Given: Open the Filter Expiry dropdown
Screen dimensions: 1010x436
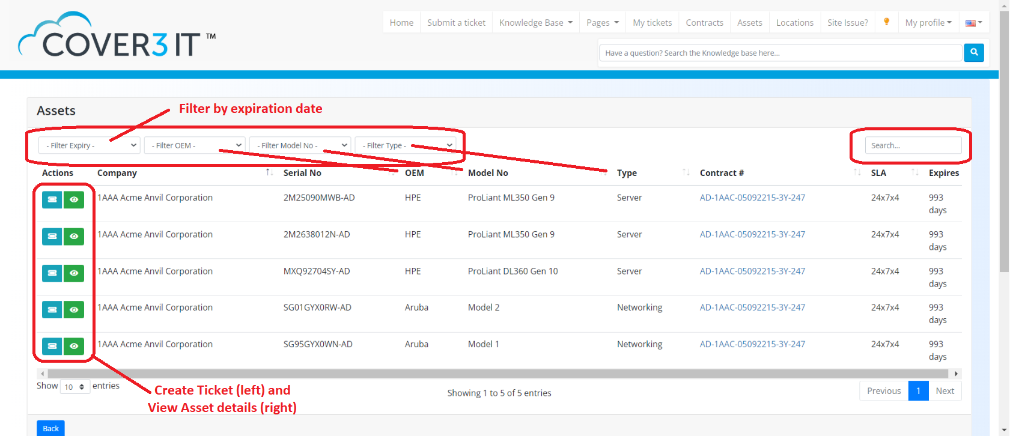Looking at the screenshot, I should pos(90,145).
